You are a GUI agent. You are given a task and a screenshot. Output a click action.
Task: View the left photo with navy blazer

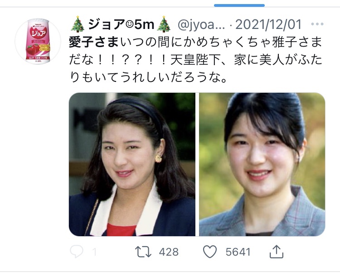132,164
